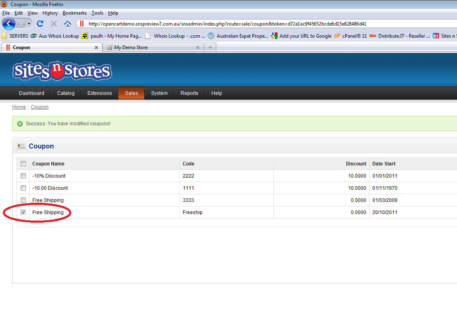
Task: Open the Distribute.IT Reseller bookmark
Action: pos(399,36)
